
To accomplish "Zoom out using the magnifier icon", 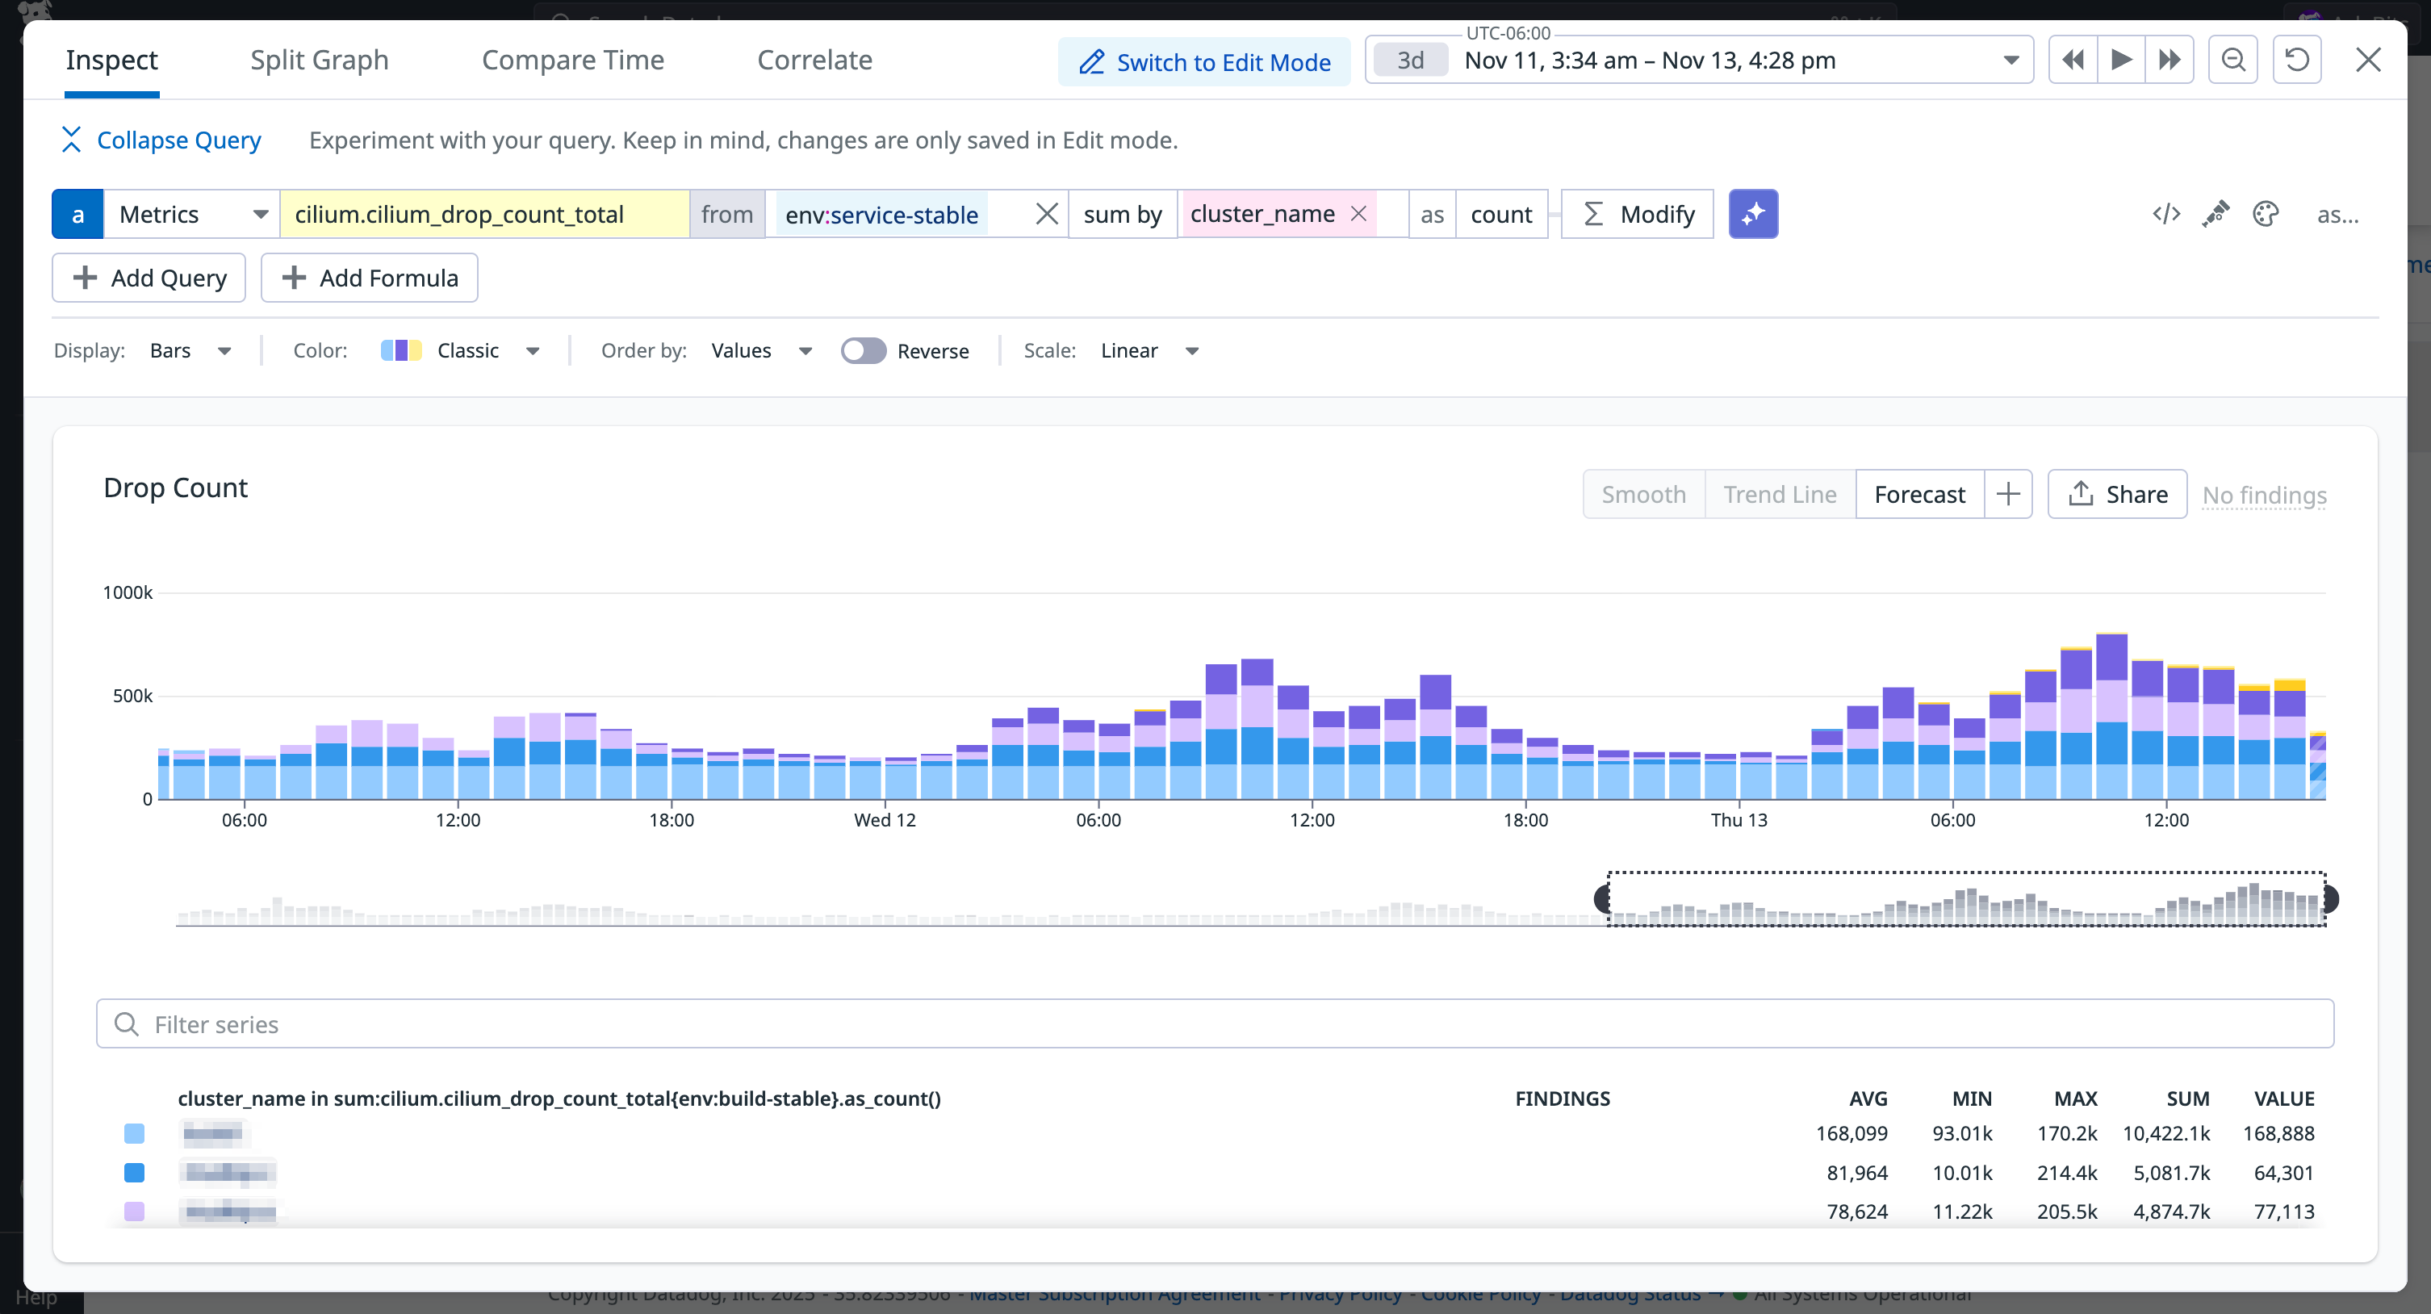I will [2232, 60].
